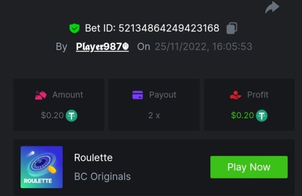Click the red Profit hand icon

click(236, 95)
